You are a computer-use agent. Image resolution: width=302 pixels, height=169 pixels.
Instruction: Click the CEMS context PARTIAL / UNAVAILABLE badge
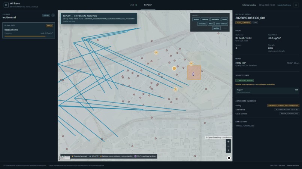coord(289,113)
